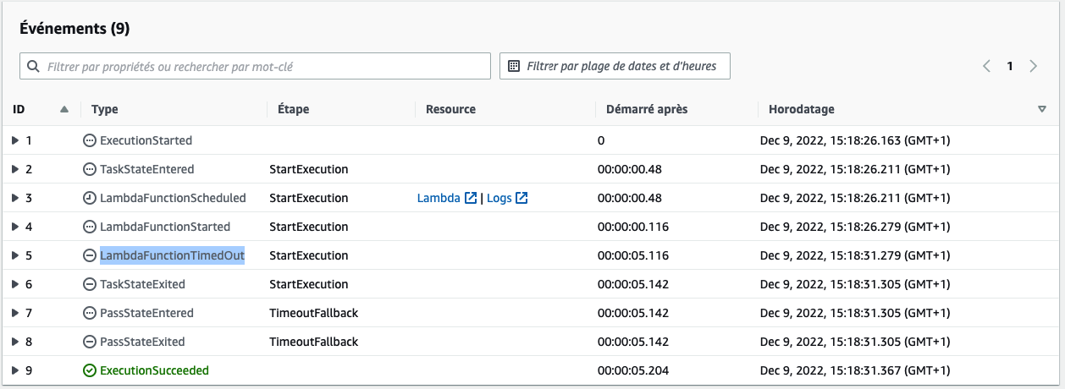Go to next page of events

1033,66
